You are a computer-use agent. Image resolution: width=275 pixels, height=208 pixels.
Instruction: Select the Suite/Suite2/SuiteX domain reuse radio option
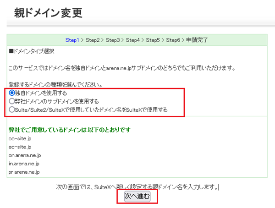pyautogui.click(x=12, y=109)
